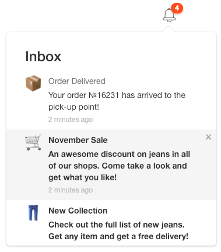Click Order Delivered's 2 minutes ago timestamp

71,120
